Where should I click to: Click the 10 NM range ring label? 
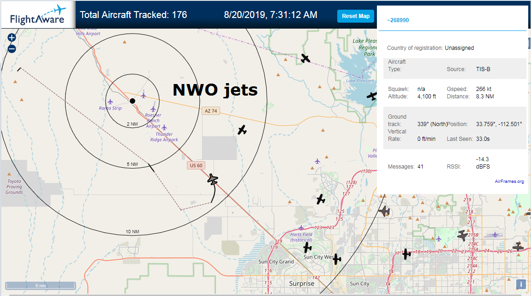132,232
